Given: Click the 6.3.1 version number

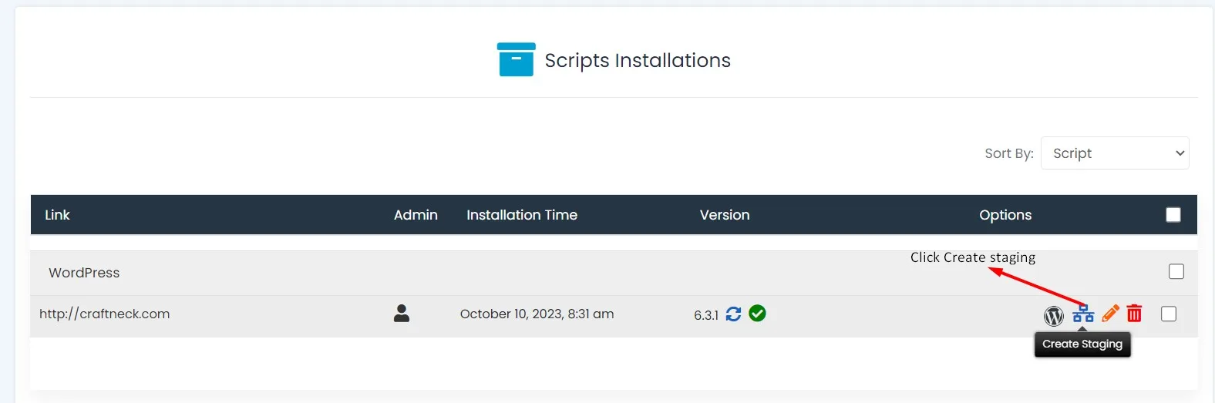Looking at the screenshot, I should click(706, 315).
